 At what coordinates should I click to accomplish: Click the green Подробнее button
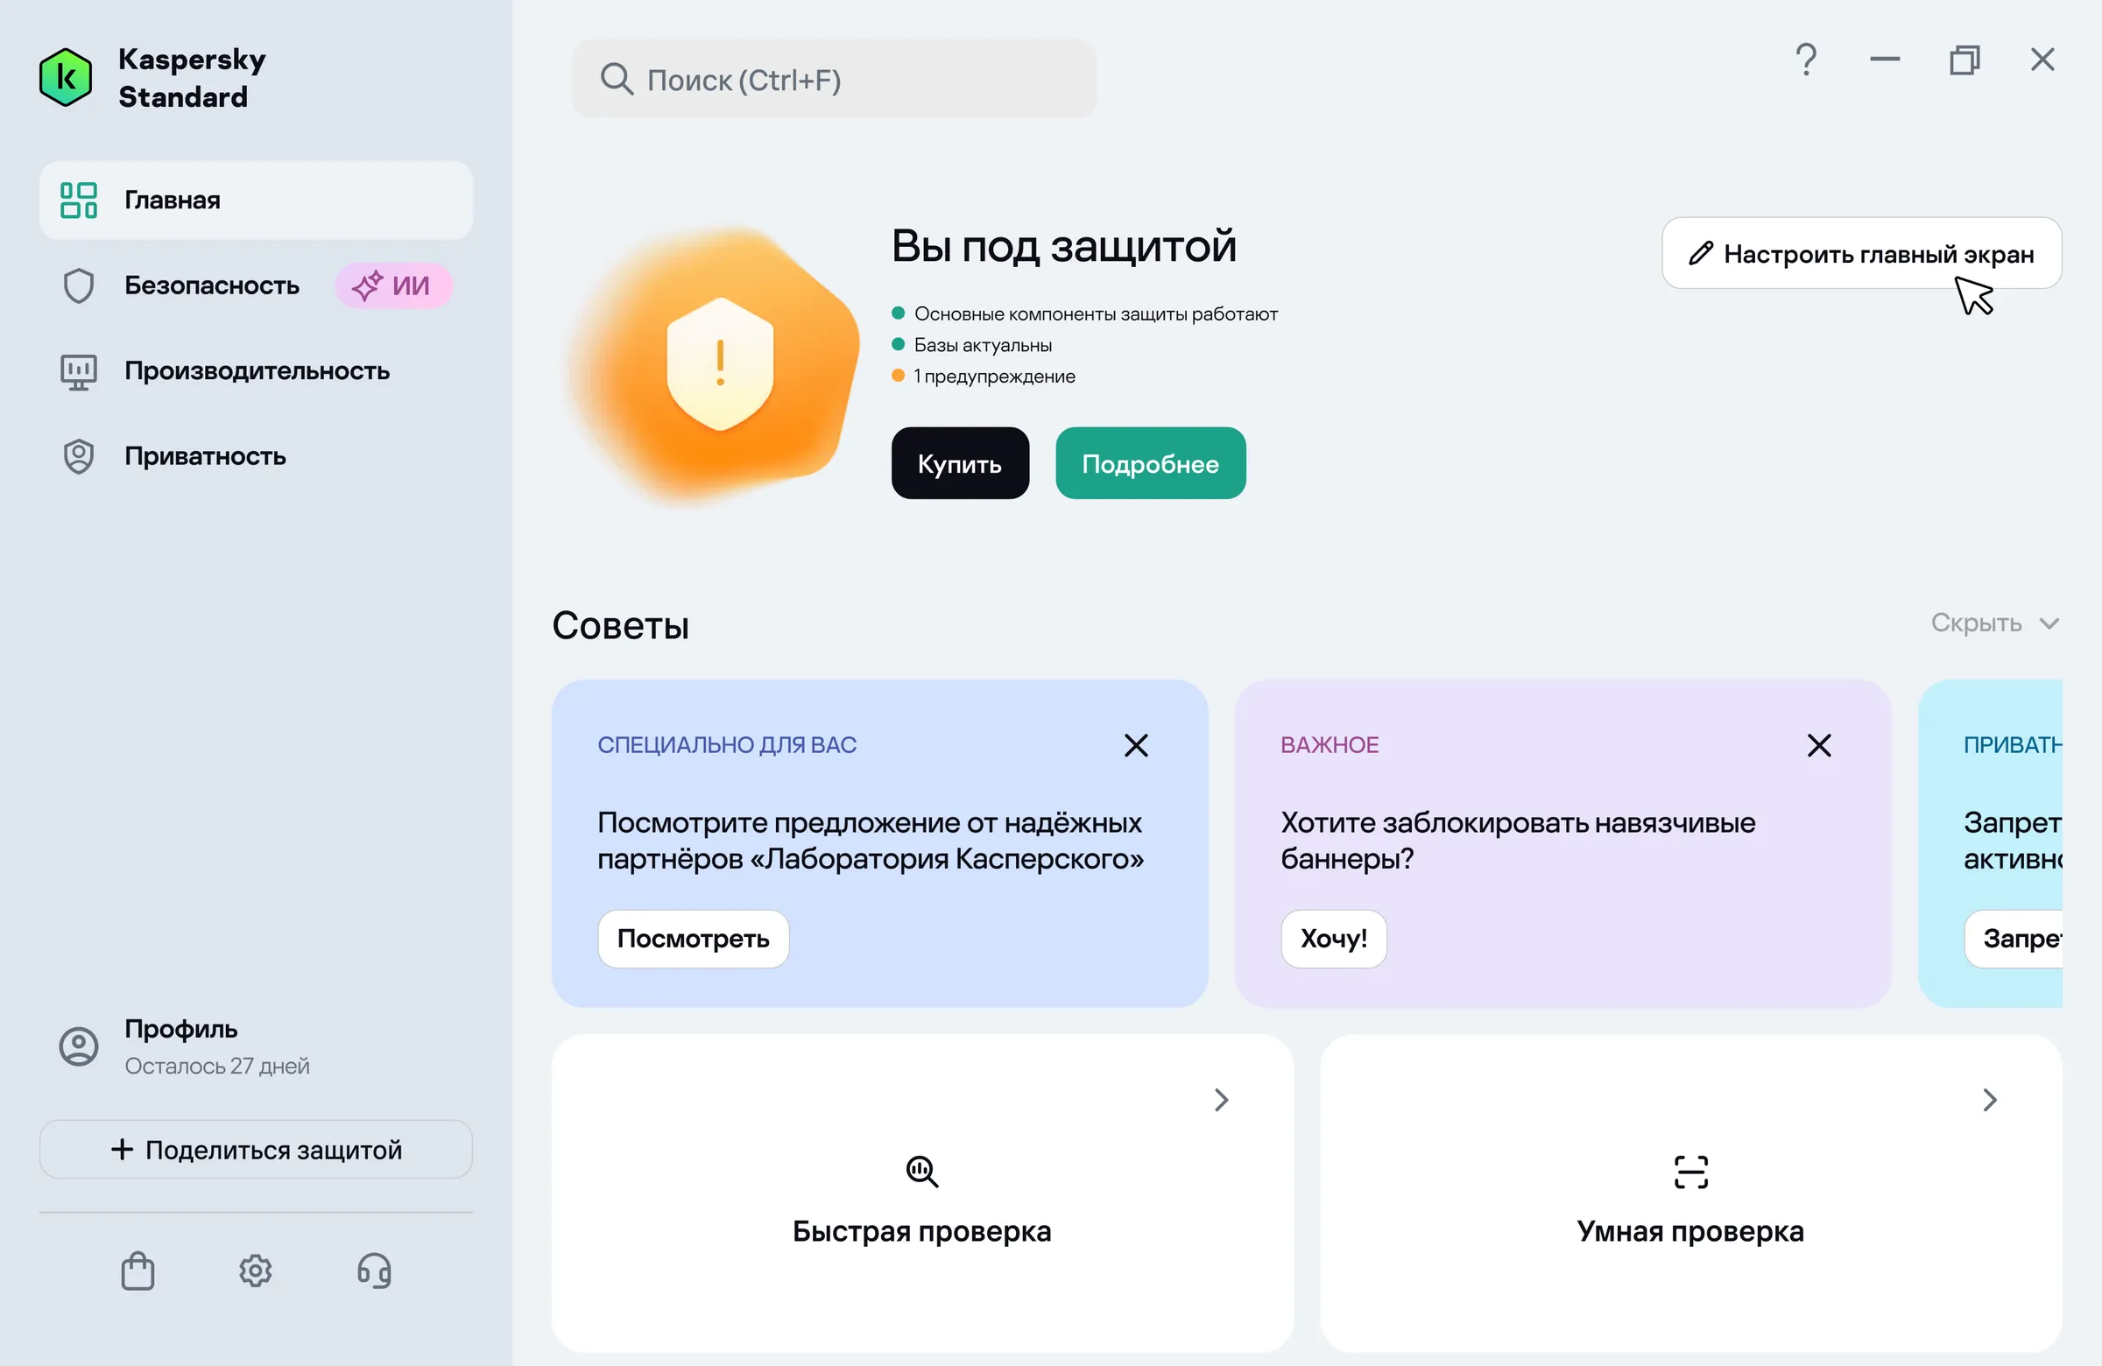(1150, 463)
